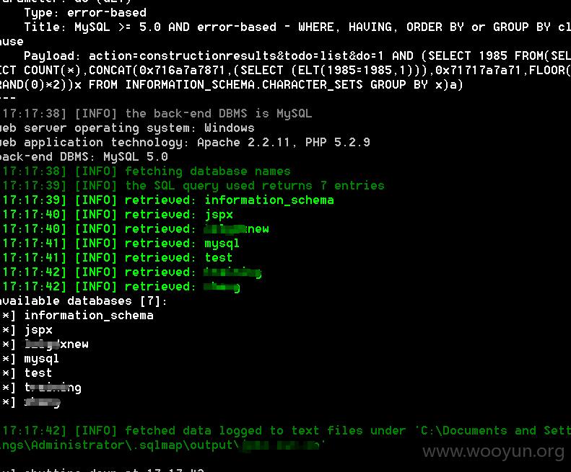Click 'COUNT(*),CONCAT(0x716a7a7871' payload text

click(x=125, y=71)
